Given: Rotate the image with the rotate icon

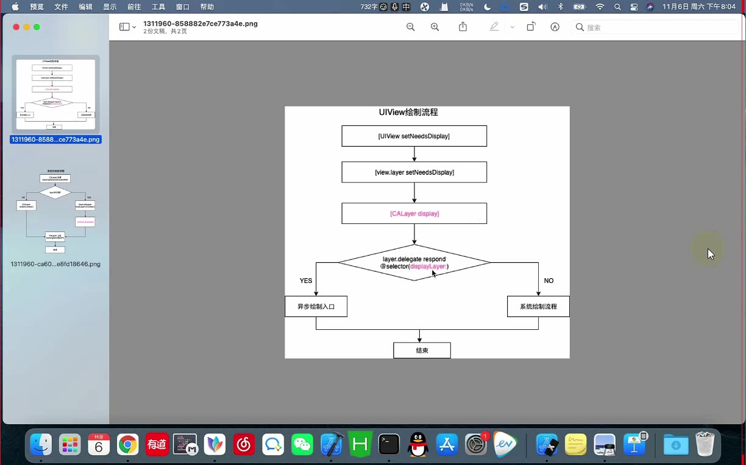Looking at the screenshot, I should (531, 27).
